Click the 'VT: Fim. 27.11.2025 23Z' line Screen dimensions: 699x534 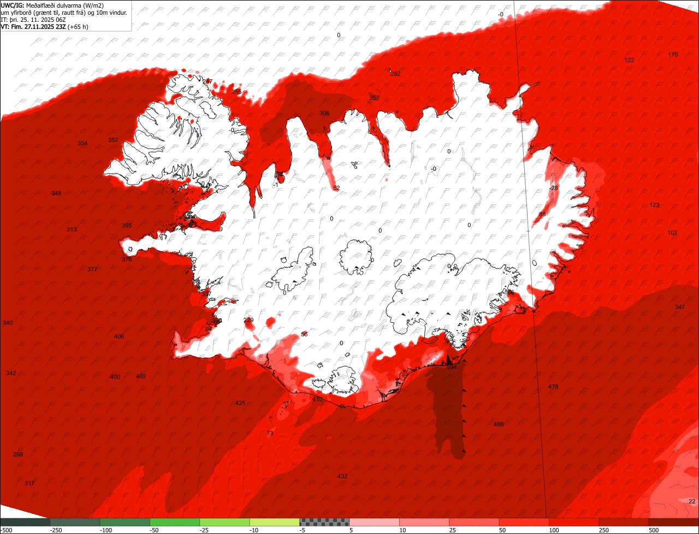pyautogui.click(x=33, y=26)
